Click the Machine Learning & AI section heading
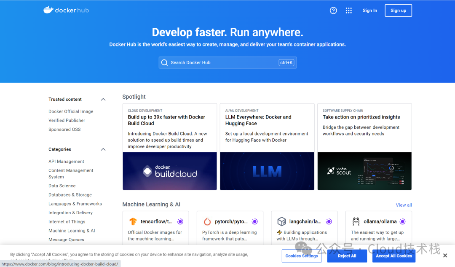The width and height of the screenshot is (455, 267). tap(151, 204)
